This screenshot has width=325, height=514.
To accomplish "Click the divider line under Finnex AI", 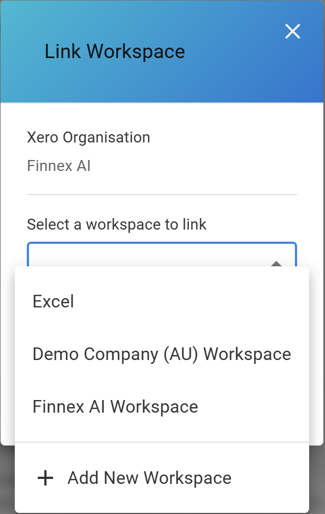I will click(x=162, y=195).
